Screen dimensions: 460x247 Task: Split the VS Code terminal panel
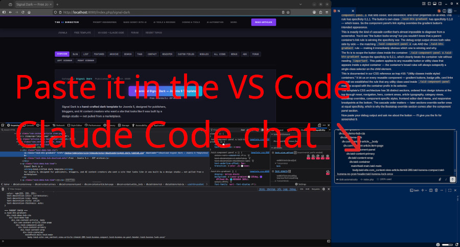click(x=431, y=190)
